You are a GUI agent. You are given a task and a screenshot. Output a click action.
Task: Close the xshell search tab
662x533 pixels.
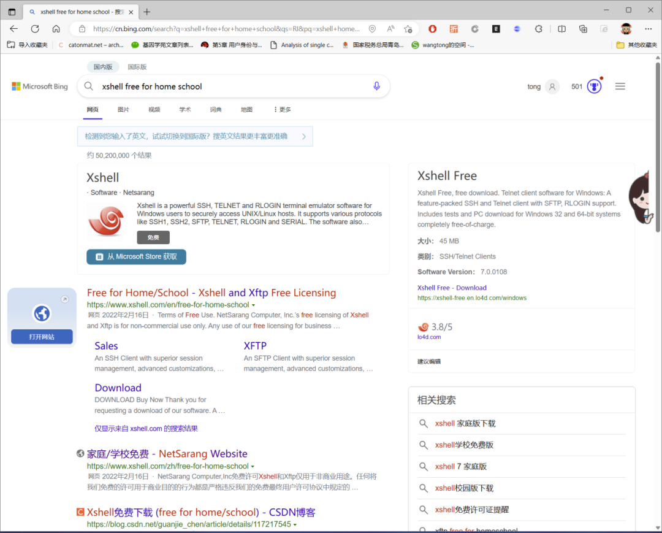(x=131, y=12)
